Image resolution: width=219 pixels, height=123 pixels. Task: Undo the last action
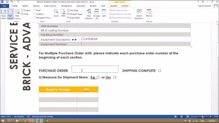pyautogui.click(x=12, y=2)
